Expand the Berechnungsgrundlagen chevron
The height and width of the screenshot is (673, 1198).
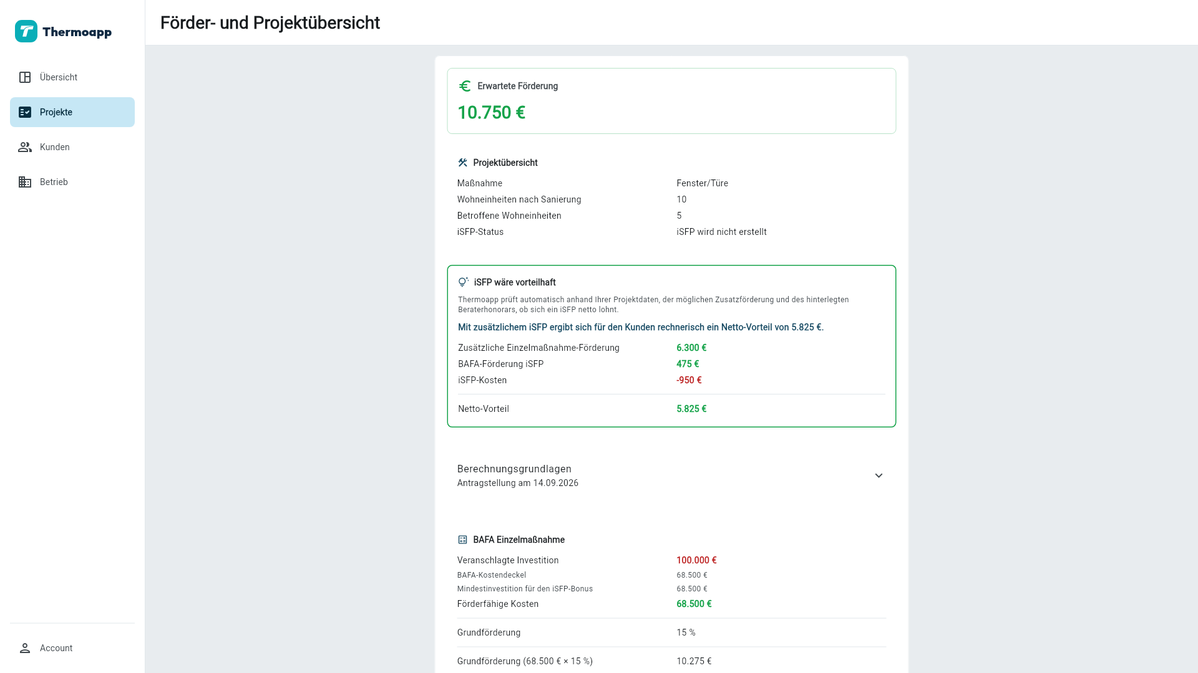879,475
